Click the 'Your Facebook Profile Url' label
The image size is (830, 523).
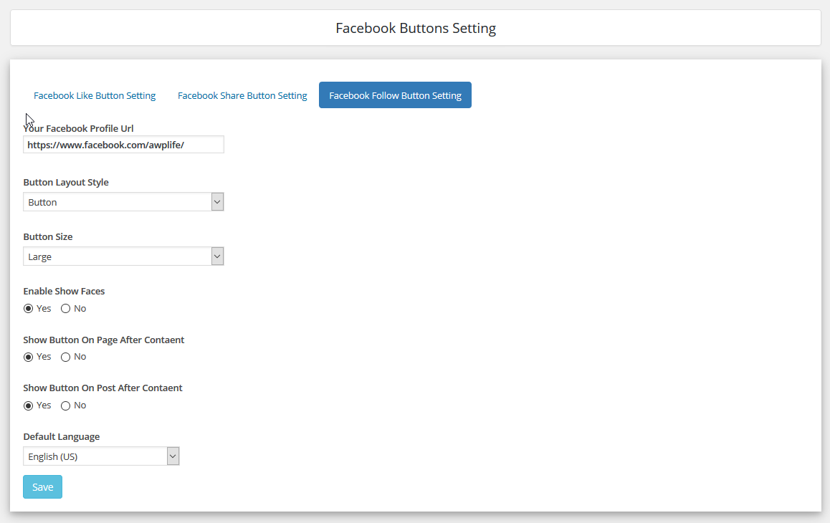(78, 129)
